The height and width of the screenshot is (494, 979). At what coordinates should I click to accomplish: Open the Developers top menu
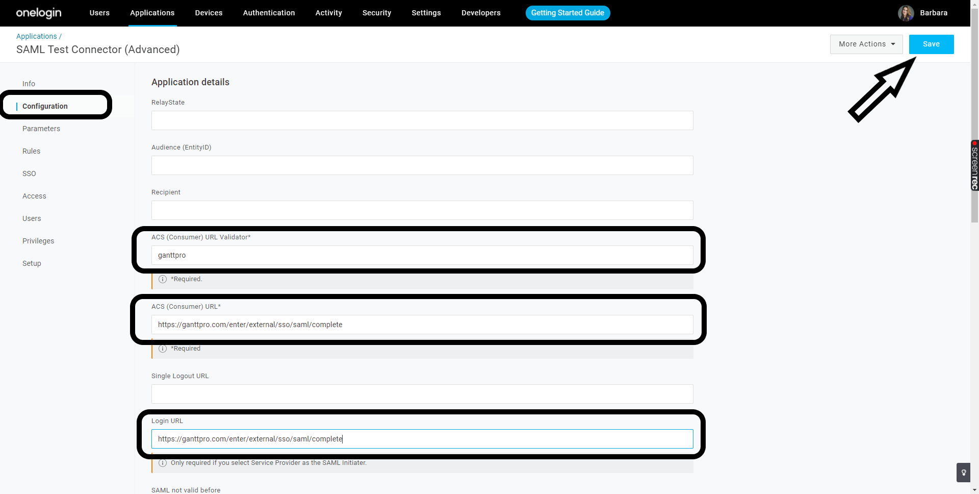tap(481, 13)
